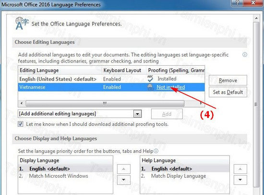This screenshot has width=264, height=195.
Task: Move display language down with arrow button
Action: 123,180
